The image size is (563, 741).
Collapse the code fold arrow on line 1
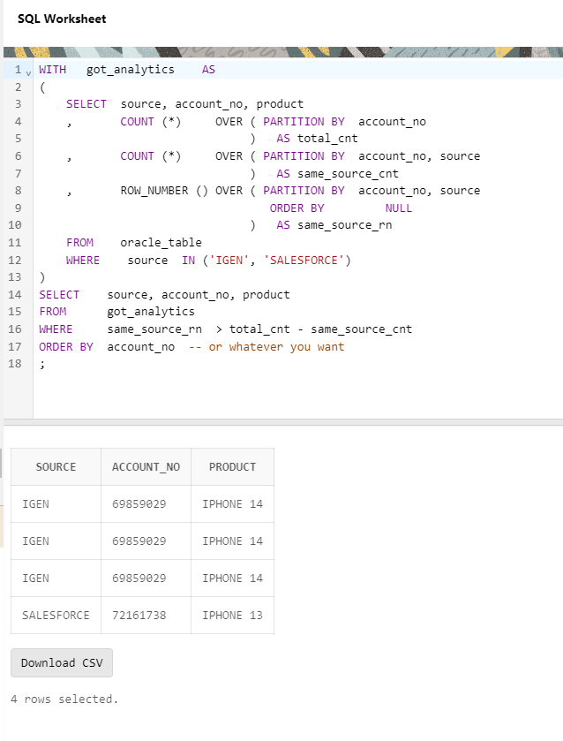pyautogui.click(x=28, y=71)
